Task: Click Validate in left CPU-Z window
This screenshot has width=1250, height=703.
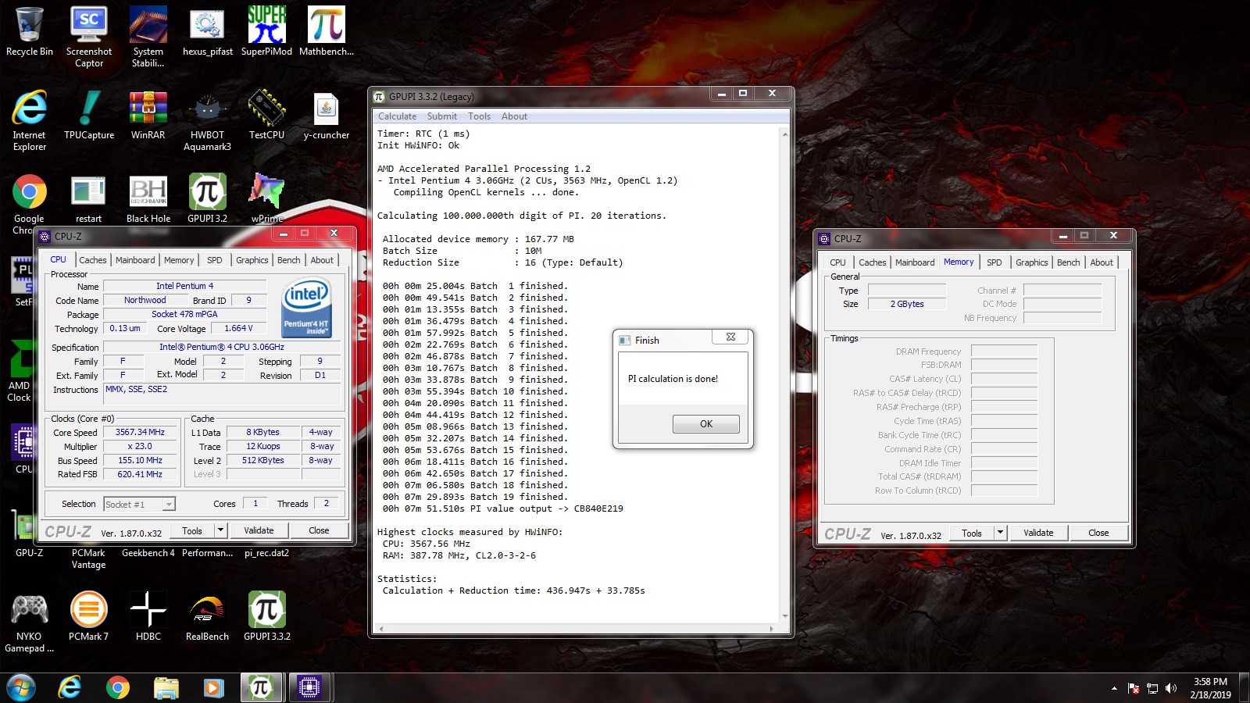Action: click(x=259, y=530)
